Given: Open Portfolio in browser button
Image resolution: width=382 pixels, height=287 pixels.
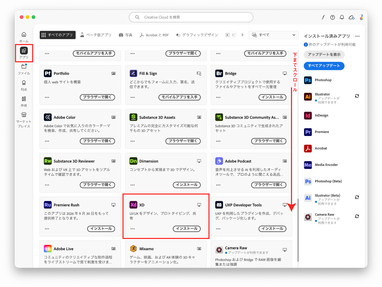Looking at the screenshot, I should [x=97, y=97].
